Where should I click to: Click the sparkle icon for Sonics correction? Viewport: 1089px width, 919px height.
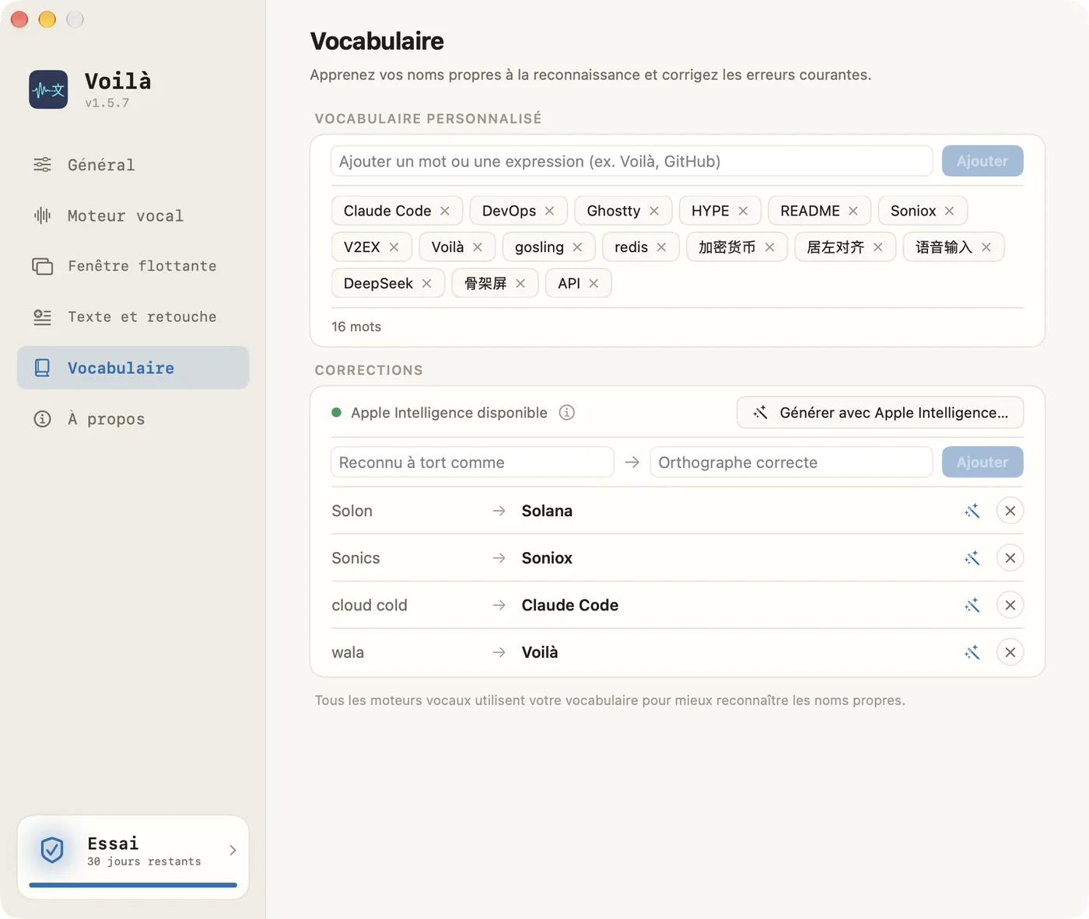coord(972,558)
